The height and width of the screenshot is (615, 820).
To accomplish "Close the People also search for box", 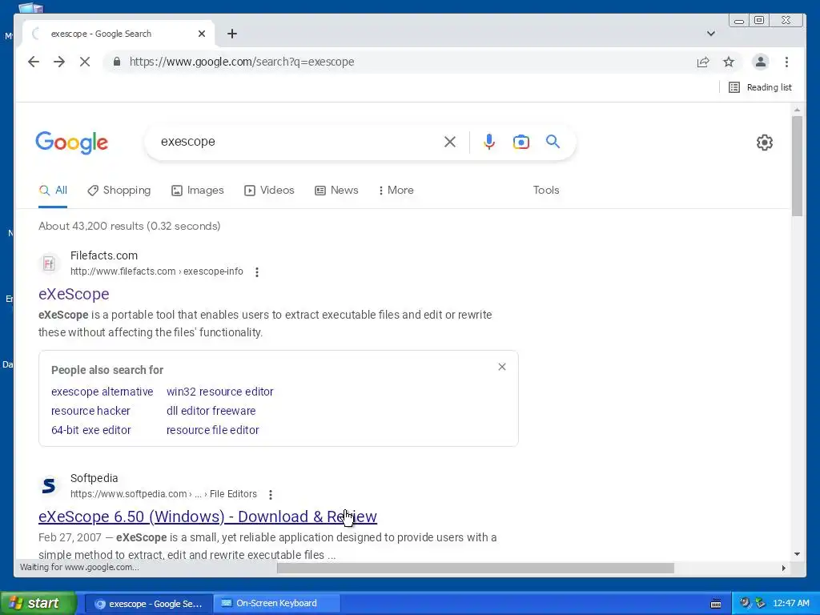I will click(502, 367).
